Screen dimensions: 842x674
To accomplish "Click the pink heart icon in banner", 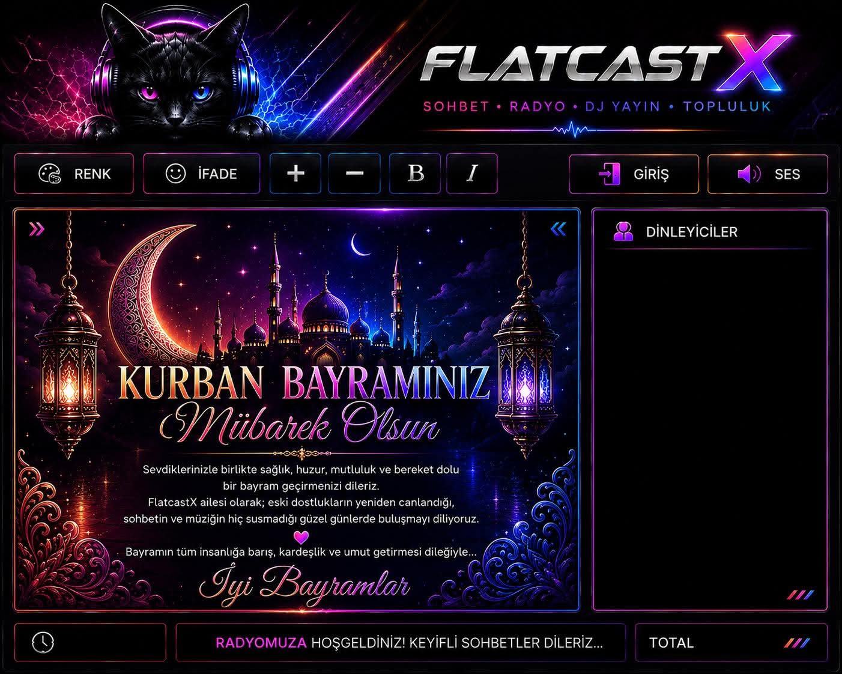I will pyautogui.click(x=301, y=537).
